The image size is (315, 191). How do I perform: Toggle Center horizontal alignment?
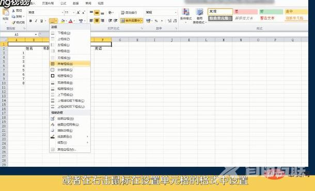pyautogui.click(x=97, y=21)
